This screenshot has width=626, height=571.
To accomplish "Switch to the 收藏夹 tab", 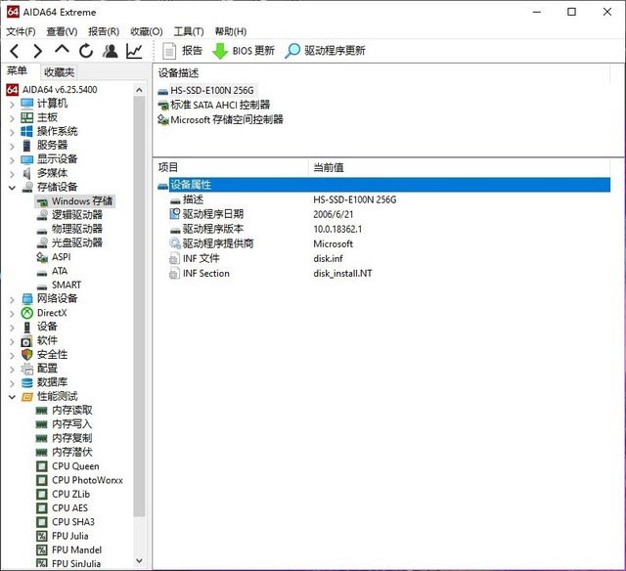I will point(59,72).
